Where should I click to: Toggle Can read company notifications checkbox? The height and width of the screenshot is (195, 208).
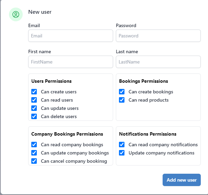tap(122, 145)
